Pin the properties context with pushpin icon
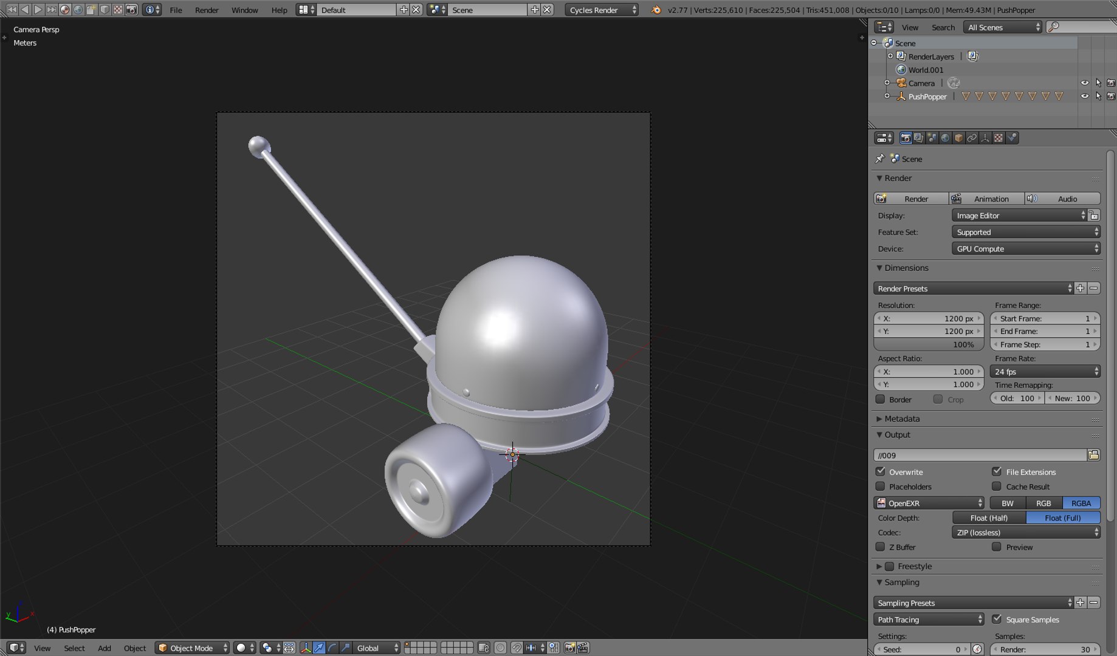The image size is (1117, 656). tap(879, 159)
